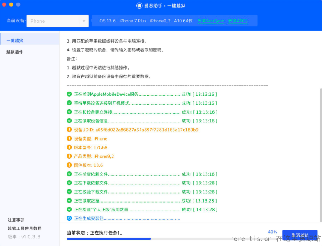
Task: Click green check icon for 正在和设备建立连接 row
Action: [69, 112]
